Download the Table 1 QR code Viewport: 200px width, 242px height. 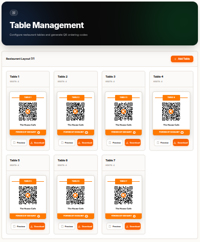coord(37,142)
